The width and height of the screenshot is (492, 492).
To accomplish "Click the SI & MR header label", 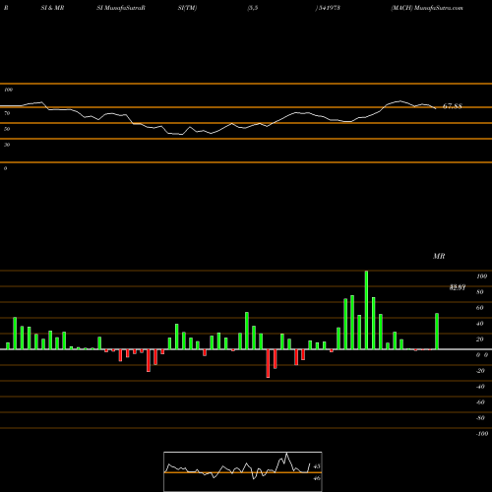I will [52, 8].
